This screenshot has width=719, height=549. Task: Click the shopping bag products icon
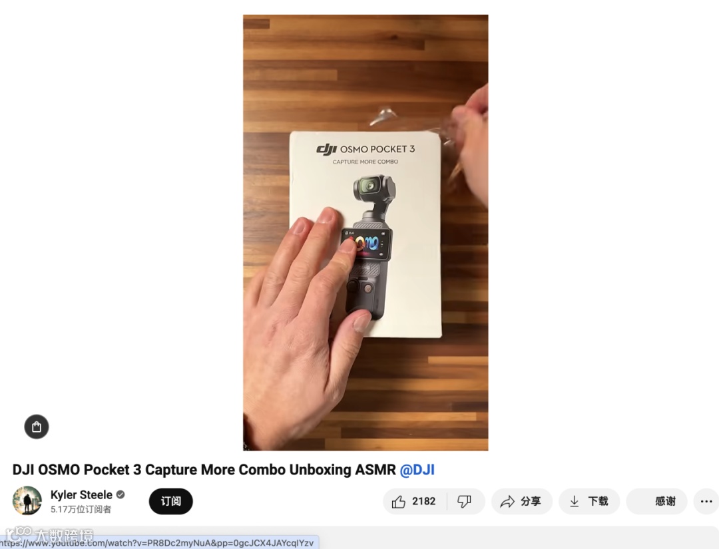tap(37, 427)
